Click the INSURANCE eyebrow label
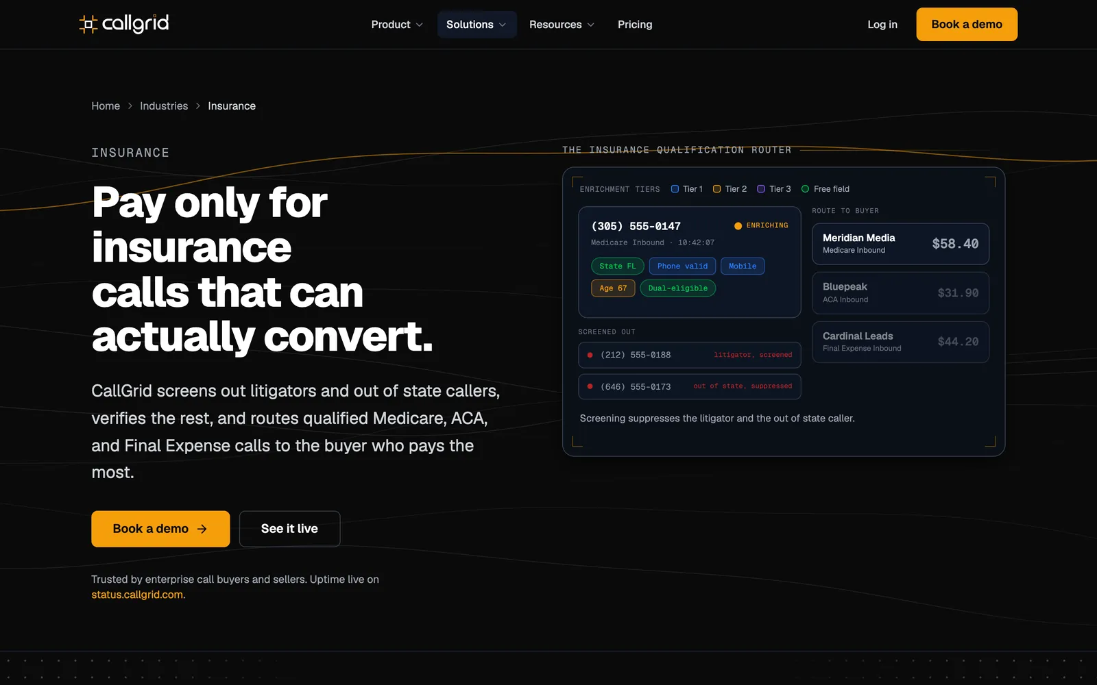The image size is (1097, 685). (130, 153)
